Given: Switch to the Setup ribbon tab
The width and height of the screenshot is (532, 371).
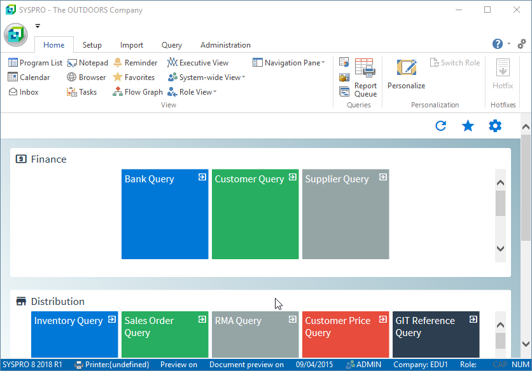Looking at the screenshot, I should [92, 45].
